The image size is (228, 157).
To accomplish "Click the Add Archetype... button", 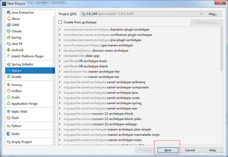I will [207, 23].
